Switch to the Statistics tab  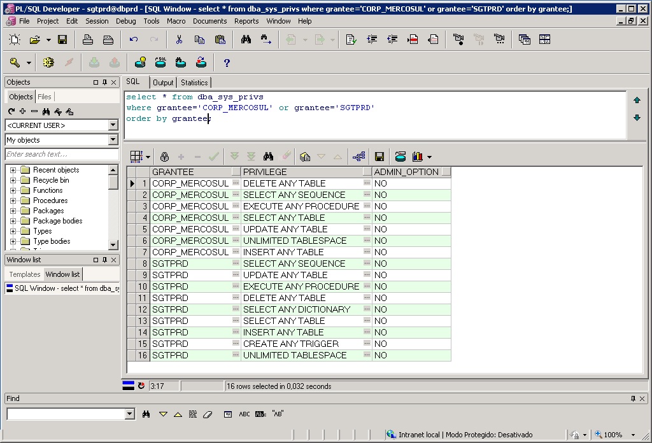click(194, 83)
